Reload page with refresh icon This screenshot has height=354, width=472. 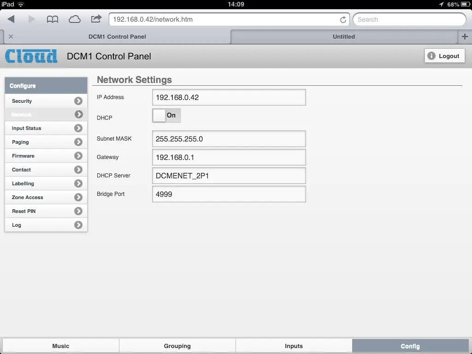[x=343, y=20]
